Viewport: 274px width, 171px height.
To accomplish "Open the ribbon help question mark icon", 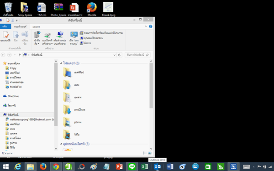I will coord(151,26).
